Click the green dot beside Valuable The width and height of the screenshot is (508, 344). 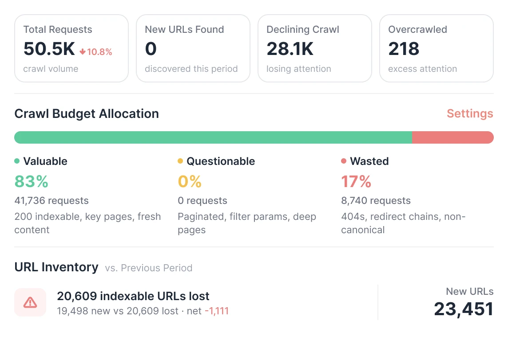17,161
